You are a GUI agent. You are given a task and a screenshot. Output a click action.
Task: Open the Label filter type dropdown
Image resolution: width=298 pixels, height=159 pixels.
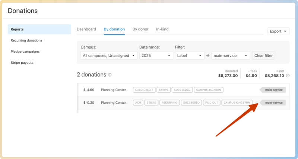click(x=189, y=56)
